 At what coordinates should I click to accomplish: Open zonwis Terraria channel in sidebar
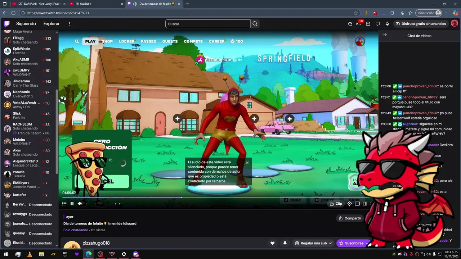pos(29,174)
